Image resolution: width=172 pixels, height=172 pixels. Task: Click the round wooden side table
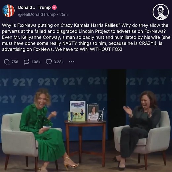coord(85,143)
